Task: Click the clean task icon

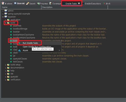Action: 11,53
